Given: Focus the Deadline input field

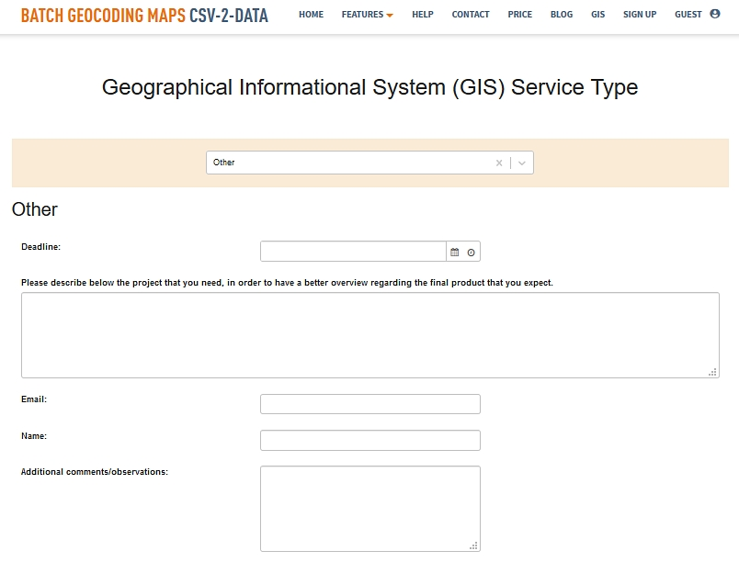Looking at the screenshot, I should click(353, 252).
